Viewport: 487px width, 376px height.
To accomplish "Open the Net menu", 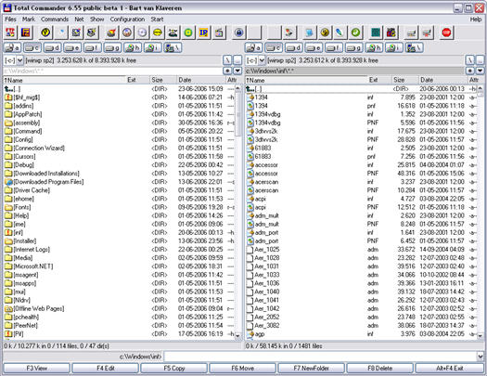I will click(79, 19).
